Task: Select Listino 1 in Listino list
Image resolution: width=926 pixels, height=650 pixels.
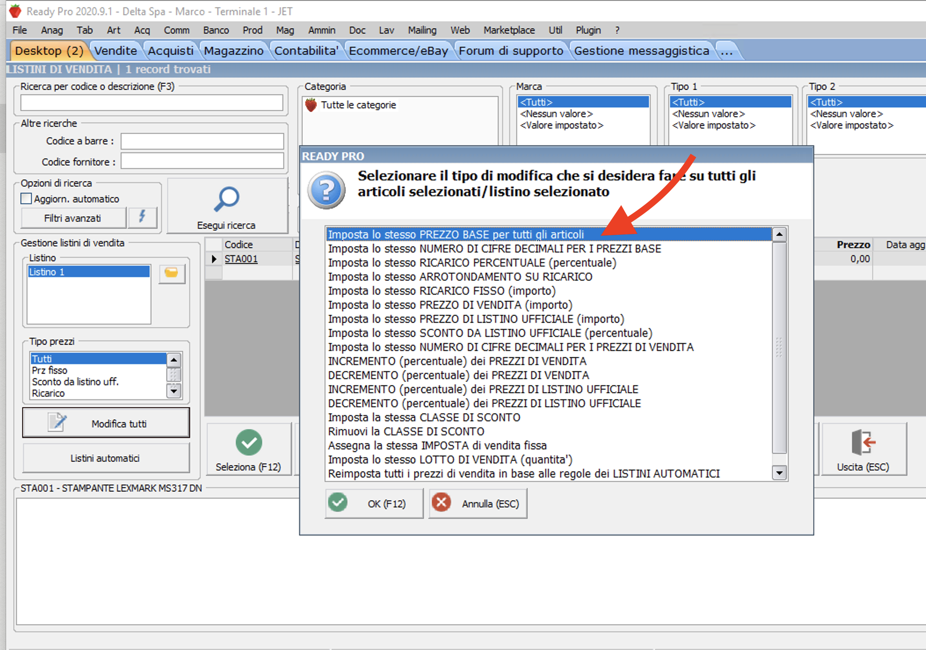Action: (x=89, y=272)
